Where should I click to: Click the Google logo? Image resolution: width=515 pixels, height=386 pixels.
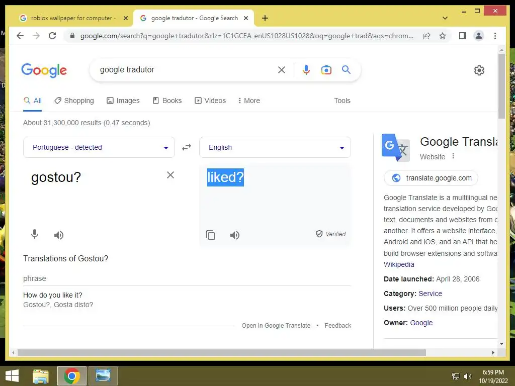click(44, 70)
